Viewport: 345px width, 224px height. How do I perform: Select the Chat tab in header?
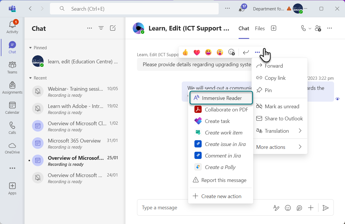244,29
